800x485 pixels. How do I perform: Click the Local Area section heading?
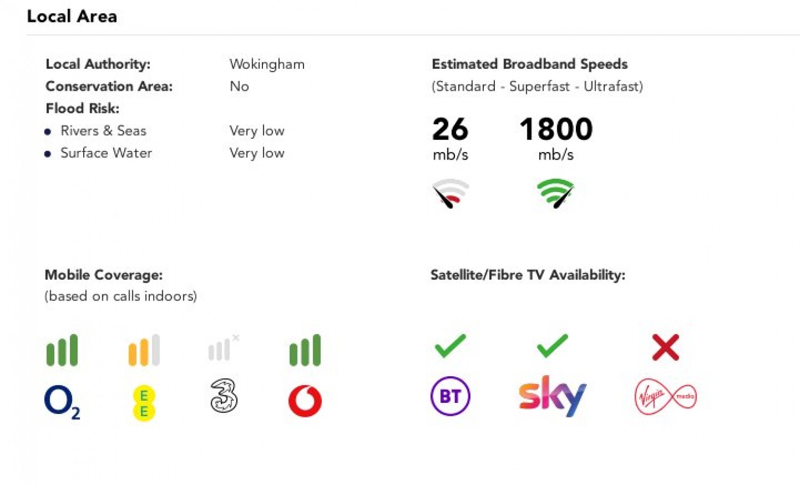click(x=72, y=17)
